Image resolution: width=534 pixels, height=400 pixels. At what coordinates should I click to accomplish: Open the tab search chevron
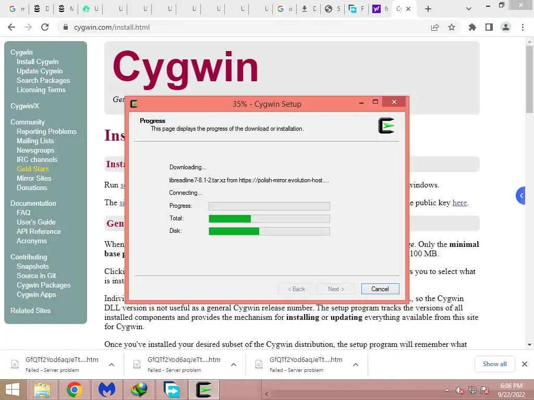click(x=469, y=9)
